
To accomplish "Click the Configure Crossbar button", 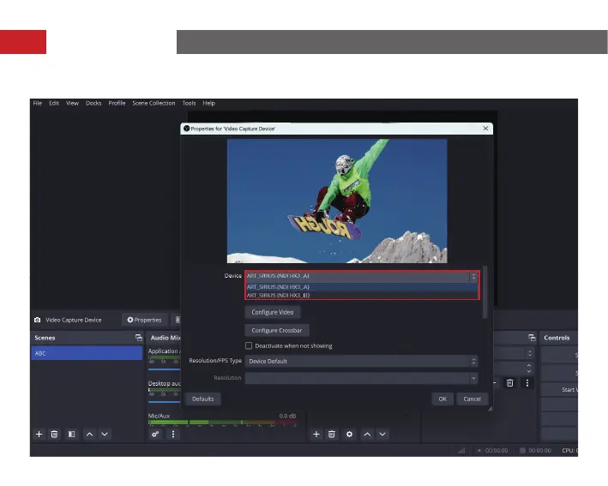I will (x=277, y=330).
